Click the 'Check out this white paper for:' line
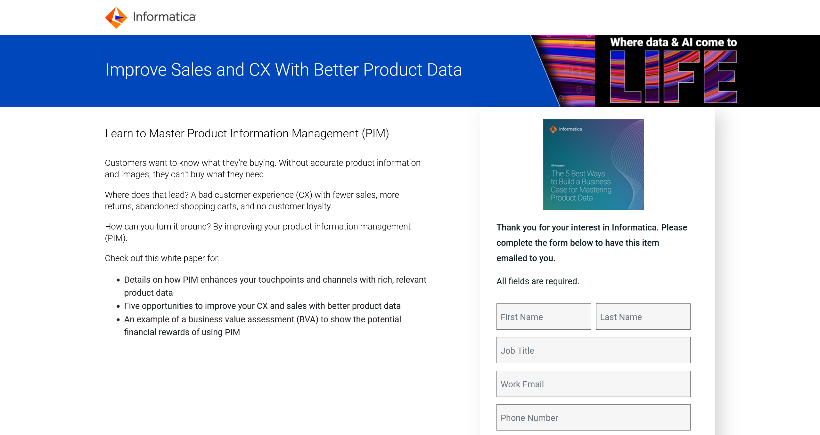The height and width of the screenshot is (435, 820). pos(162,258)
